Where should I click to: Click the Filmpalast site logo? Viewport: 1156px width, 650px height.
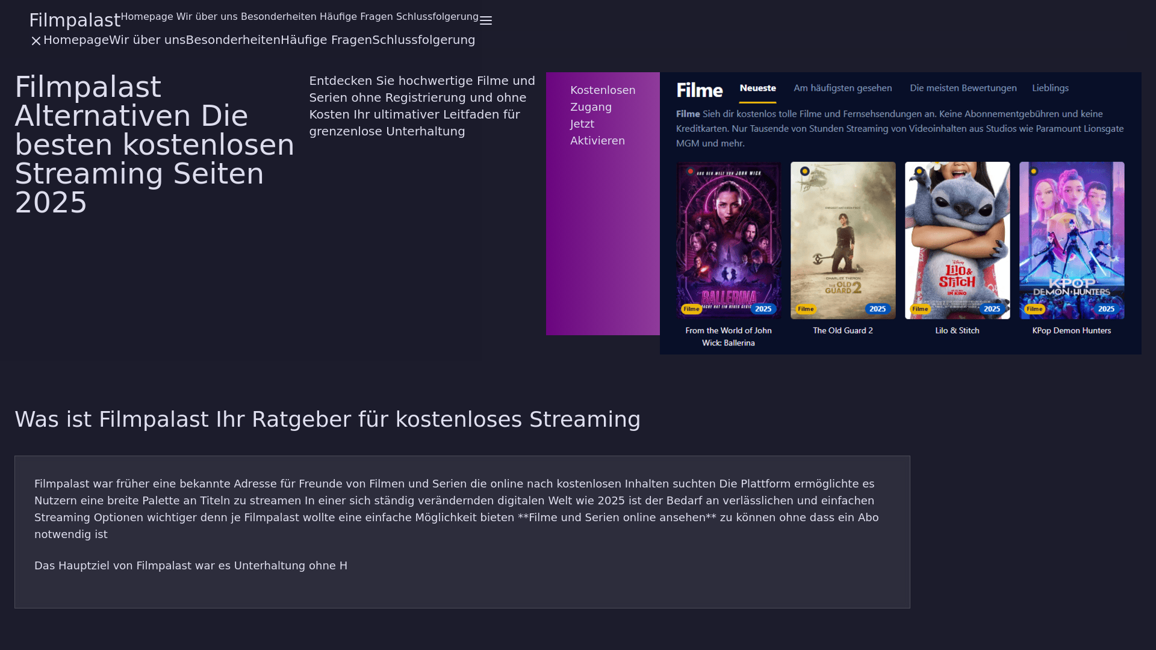pyautogui.click(x=75, y=20)
